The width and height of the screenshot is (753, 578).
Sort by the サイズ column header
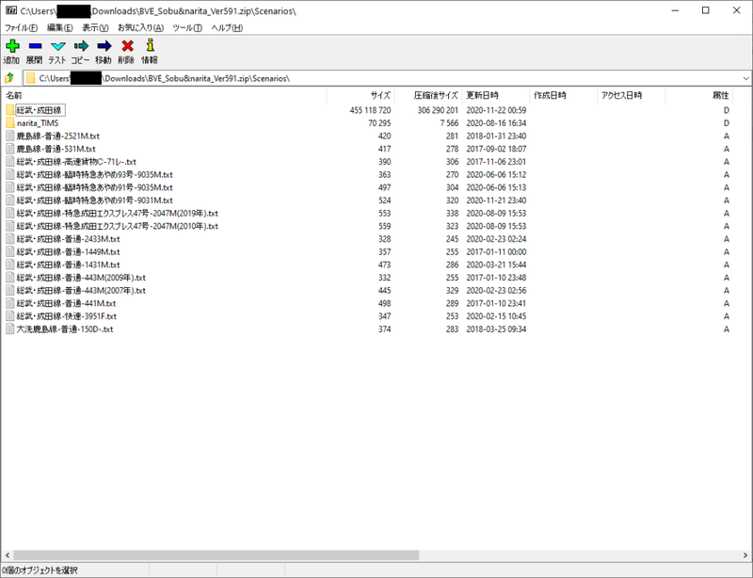click(x=379, y=96)
